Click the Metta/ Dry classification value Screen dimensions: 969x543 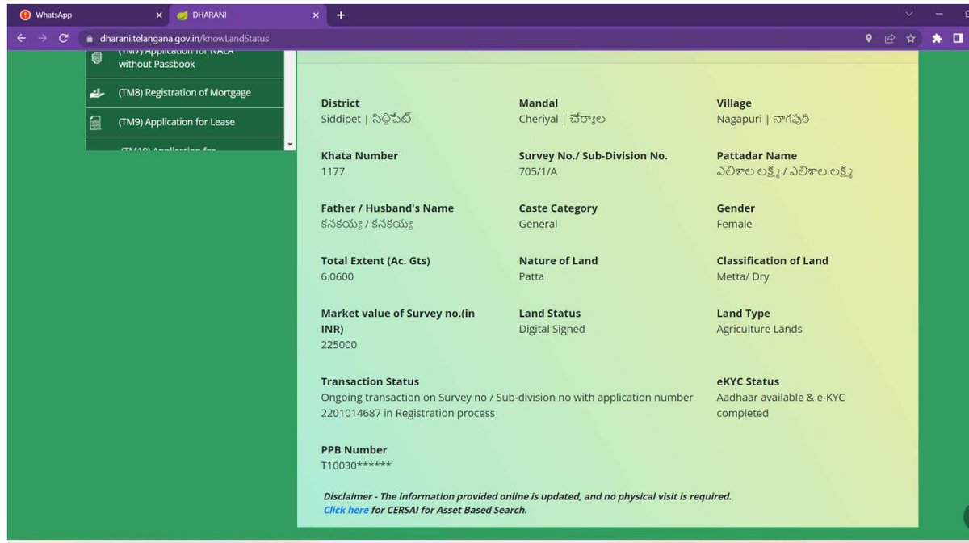(x=743, y=276)
